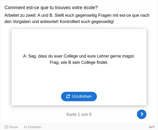Click the title 'Comment est-ce que tu trouves votre école?'
Image resolution: width=158 pixels, height=130 pixels.
tap(51, 8)
